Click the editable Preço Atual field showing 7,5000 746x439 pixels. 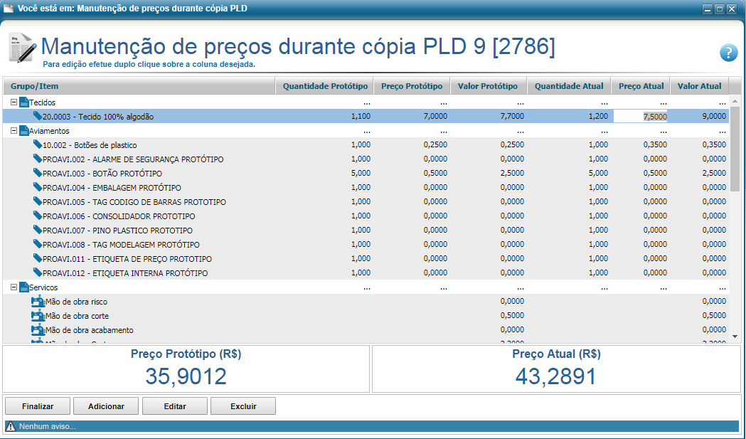640,116
